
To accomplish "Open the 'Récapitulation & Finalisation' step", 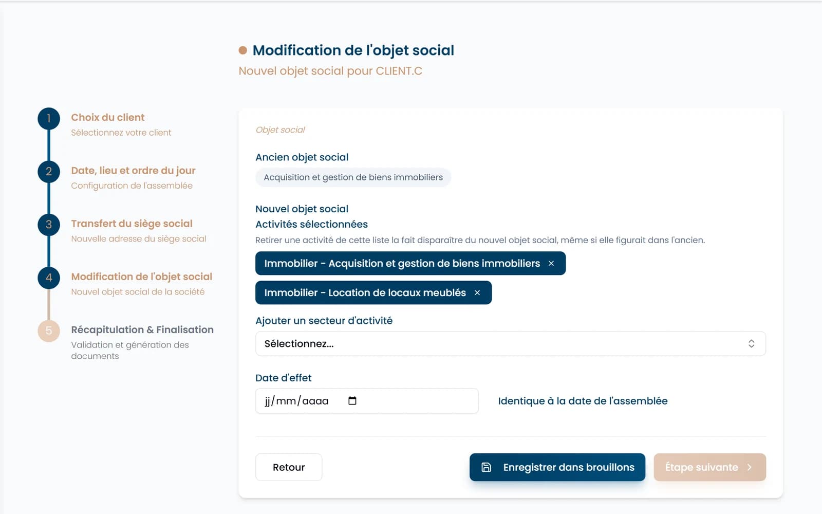I will tap(142, 329).
